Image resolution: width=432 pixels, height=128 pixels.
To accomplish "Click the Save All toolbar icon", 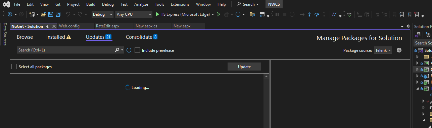I will tap(58, 14).
